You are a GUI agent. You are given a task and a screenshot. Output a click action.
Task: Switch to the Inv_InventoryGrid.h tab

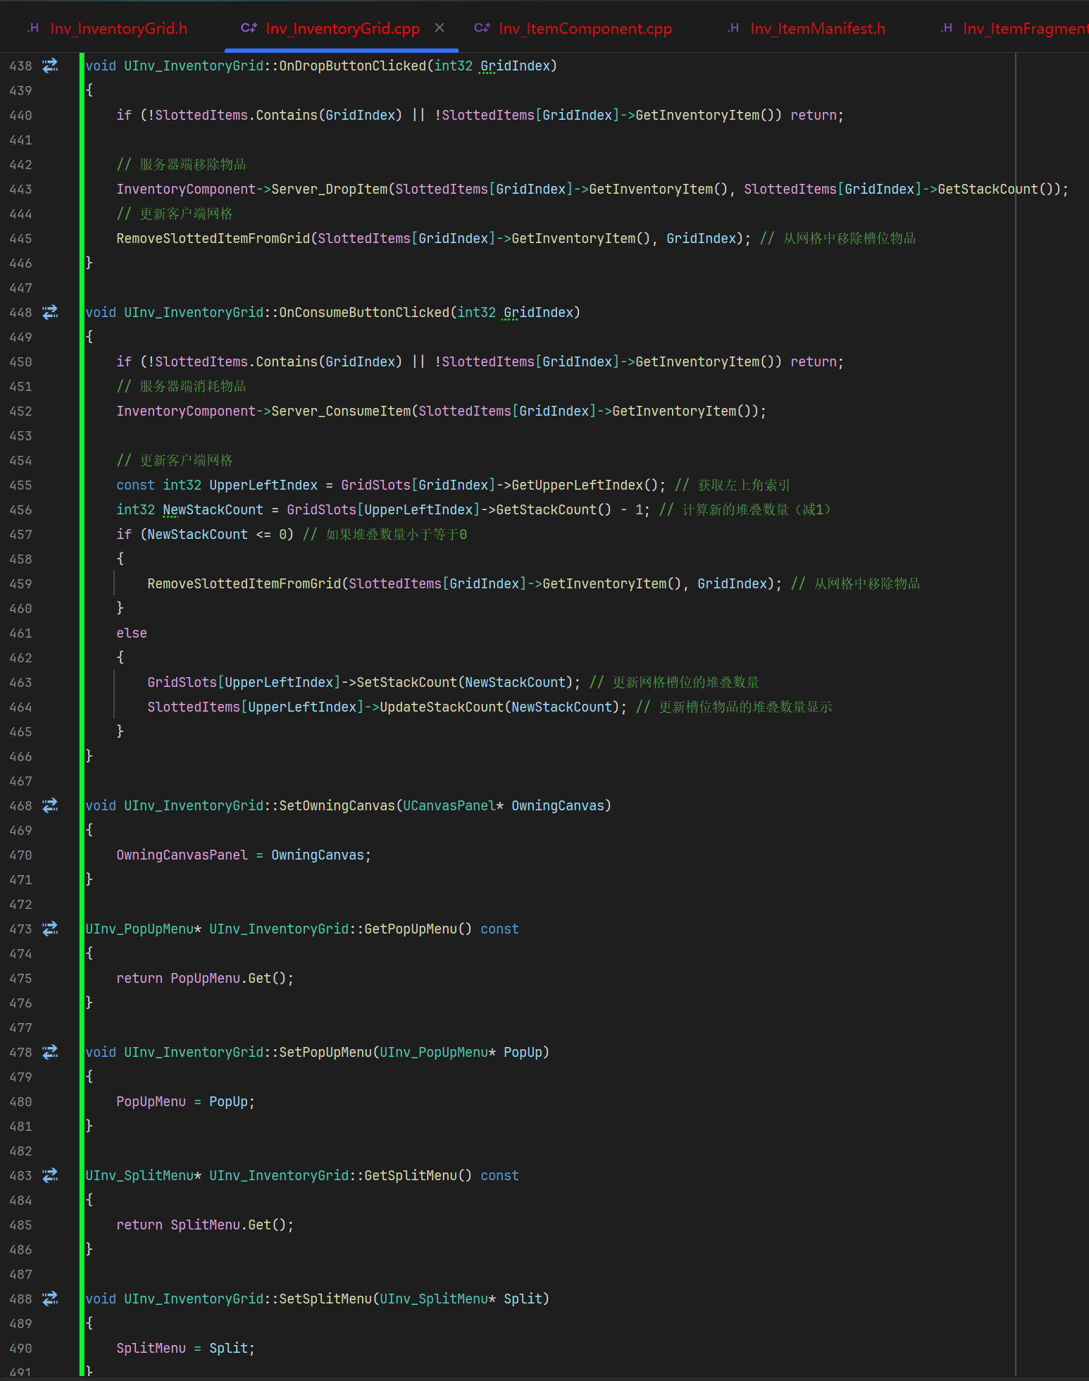point(118,28)
